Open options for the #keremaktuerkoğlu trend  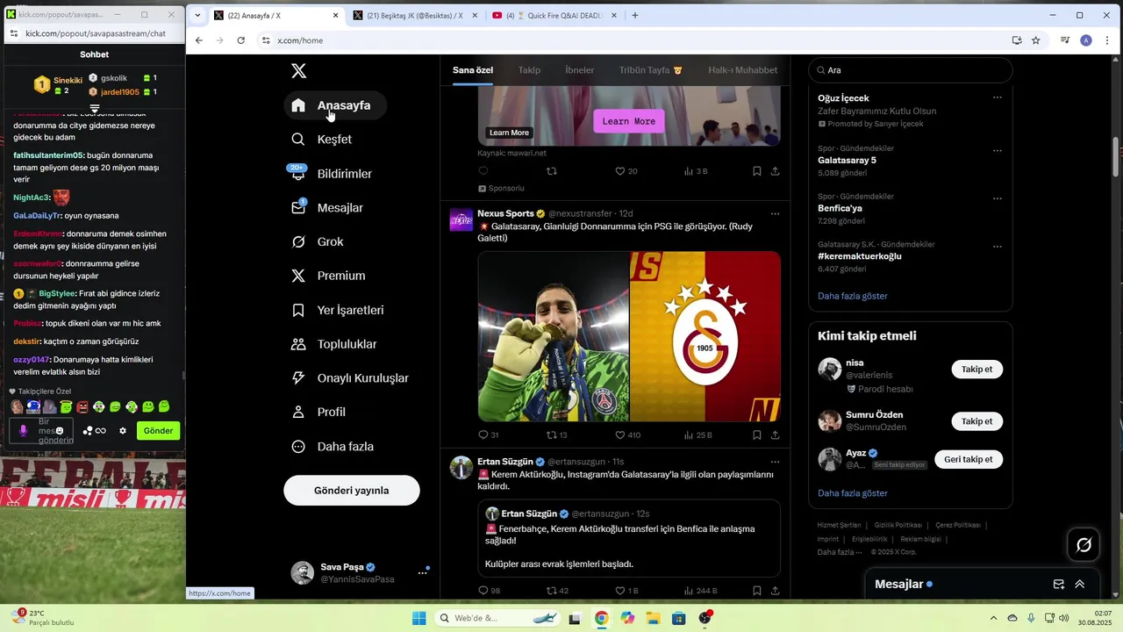point(998,247)
